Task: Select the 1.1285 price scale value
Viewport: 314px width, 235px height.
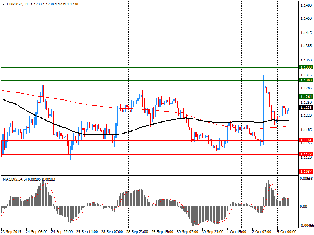Action: pos(306,88)
